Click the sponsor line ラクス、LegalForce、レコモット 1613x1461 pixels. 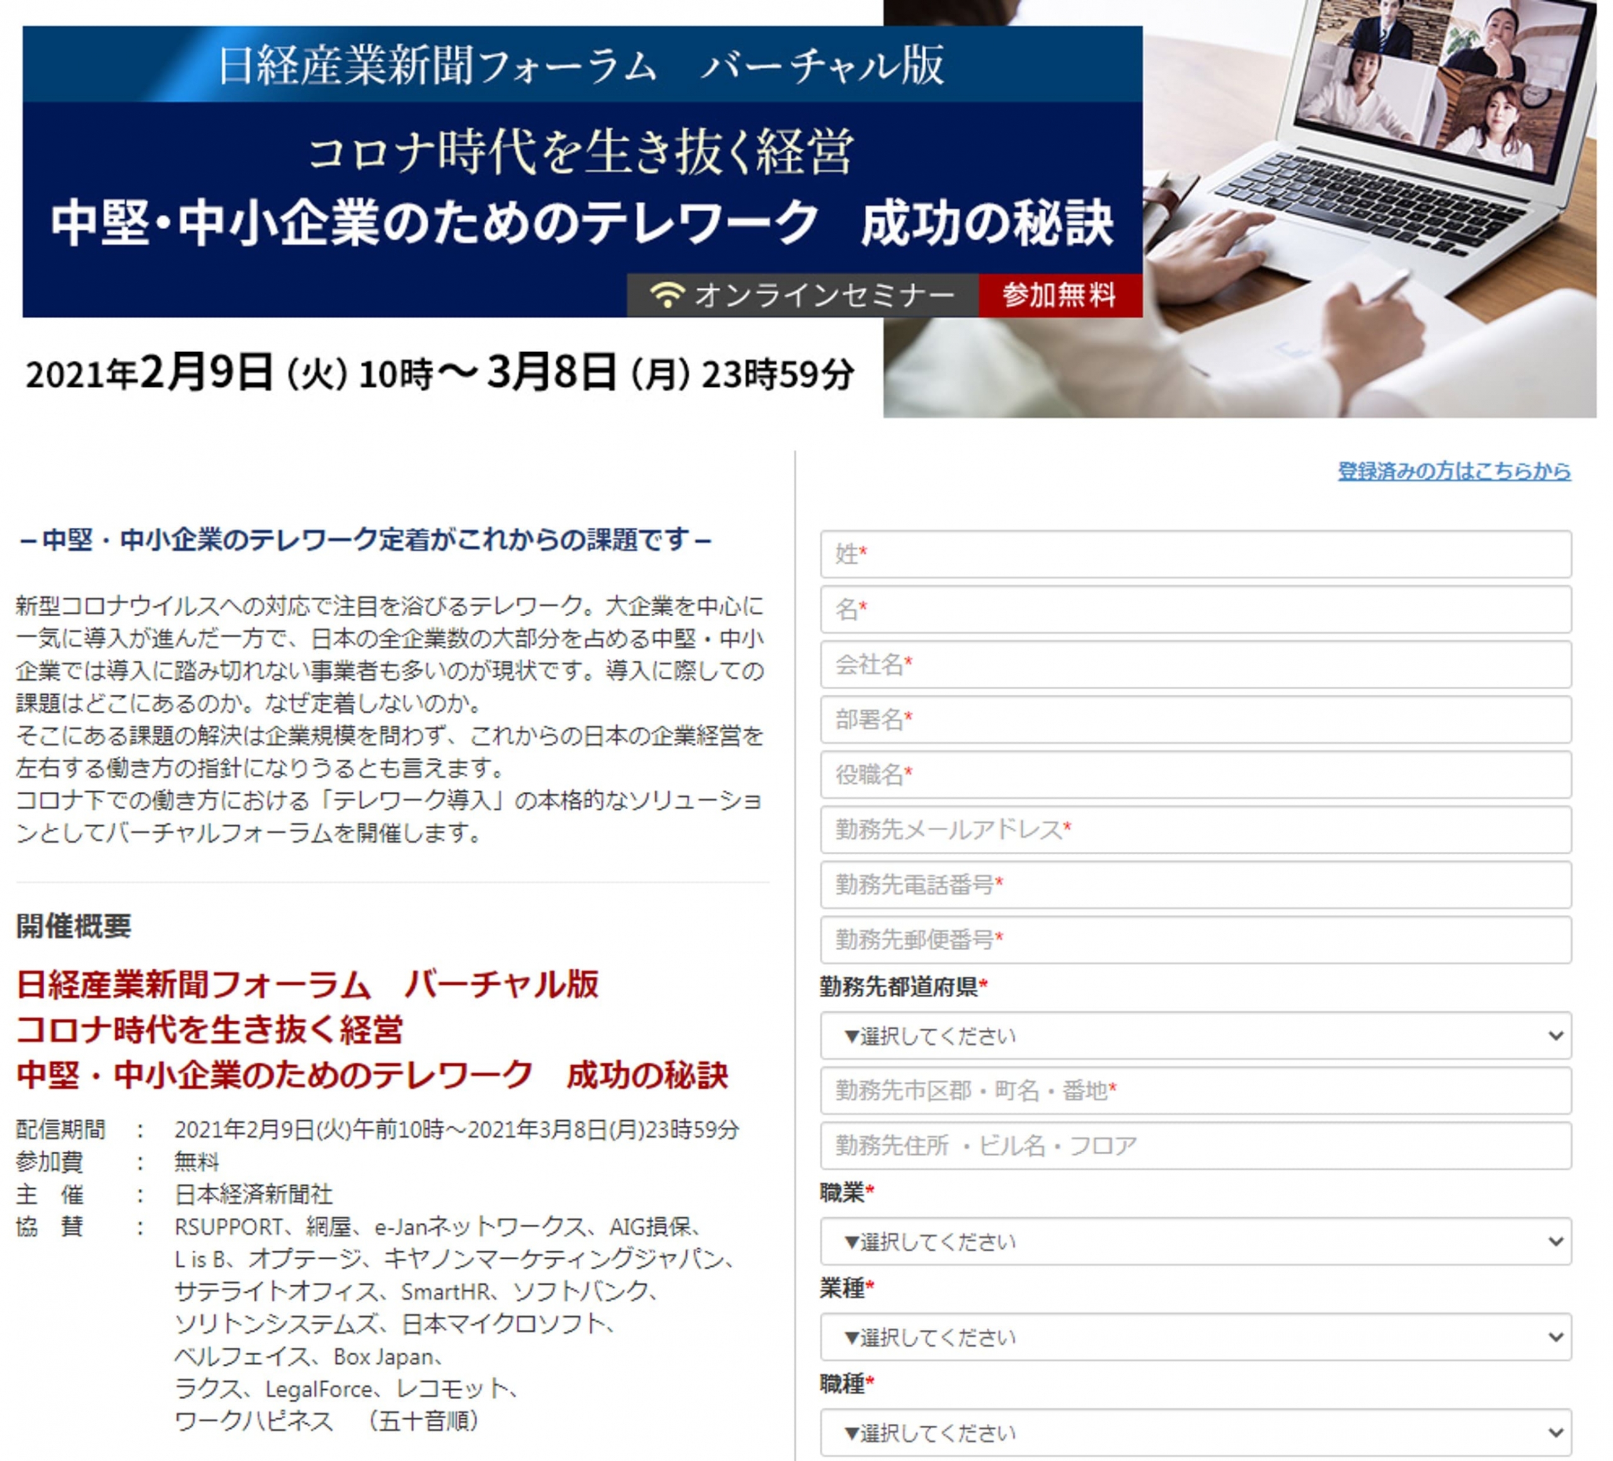(347, 1389)
